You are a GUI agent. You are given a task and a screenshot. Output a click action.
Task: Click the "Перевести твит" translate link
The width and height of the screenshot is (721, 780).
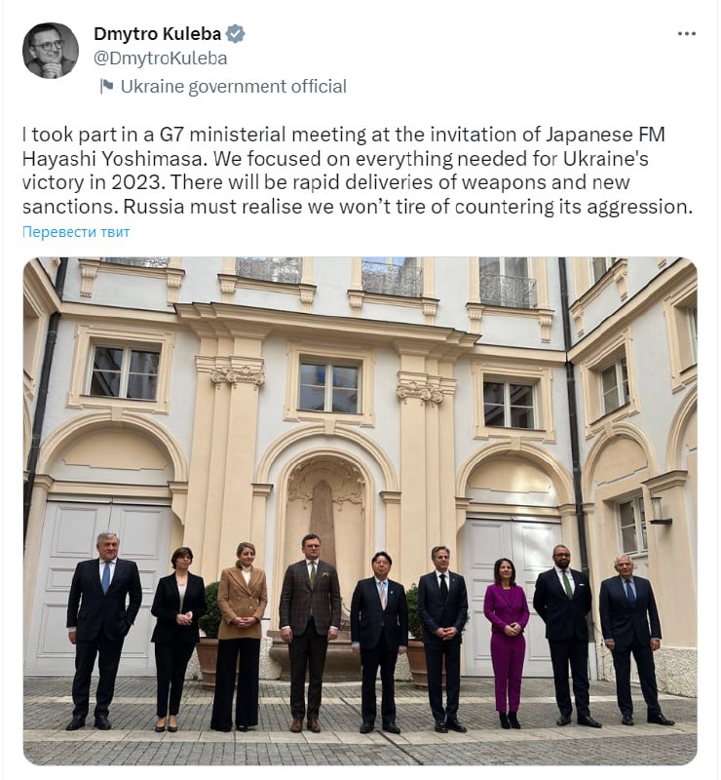(x=76, y=232)
